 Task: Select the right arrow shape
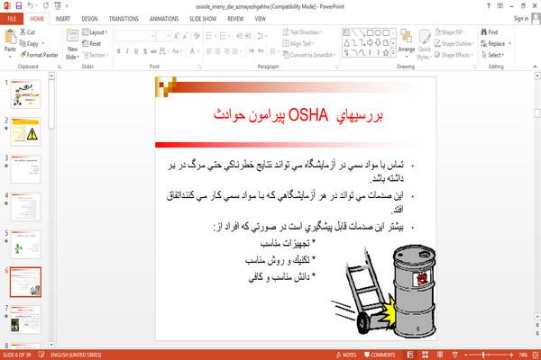[371, 42]
